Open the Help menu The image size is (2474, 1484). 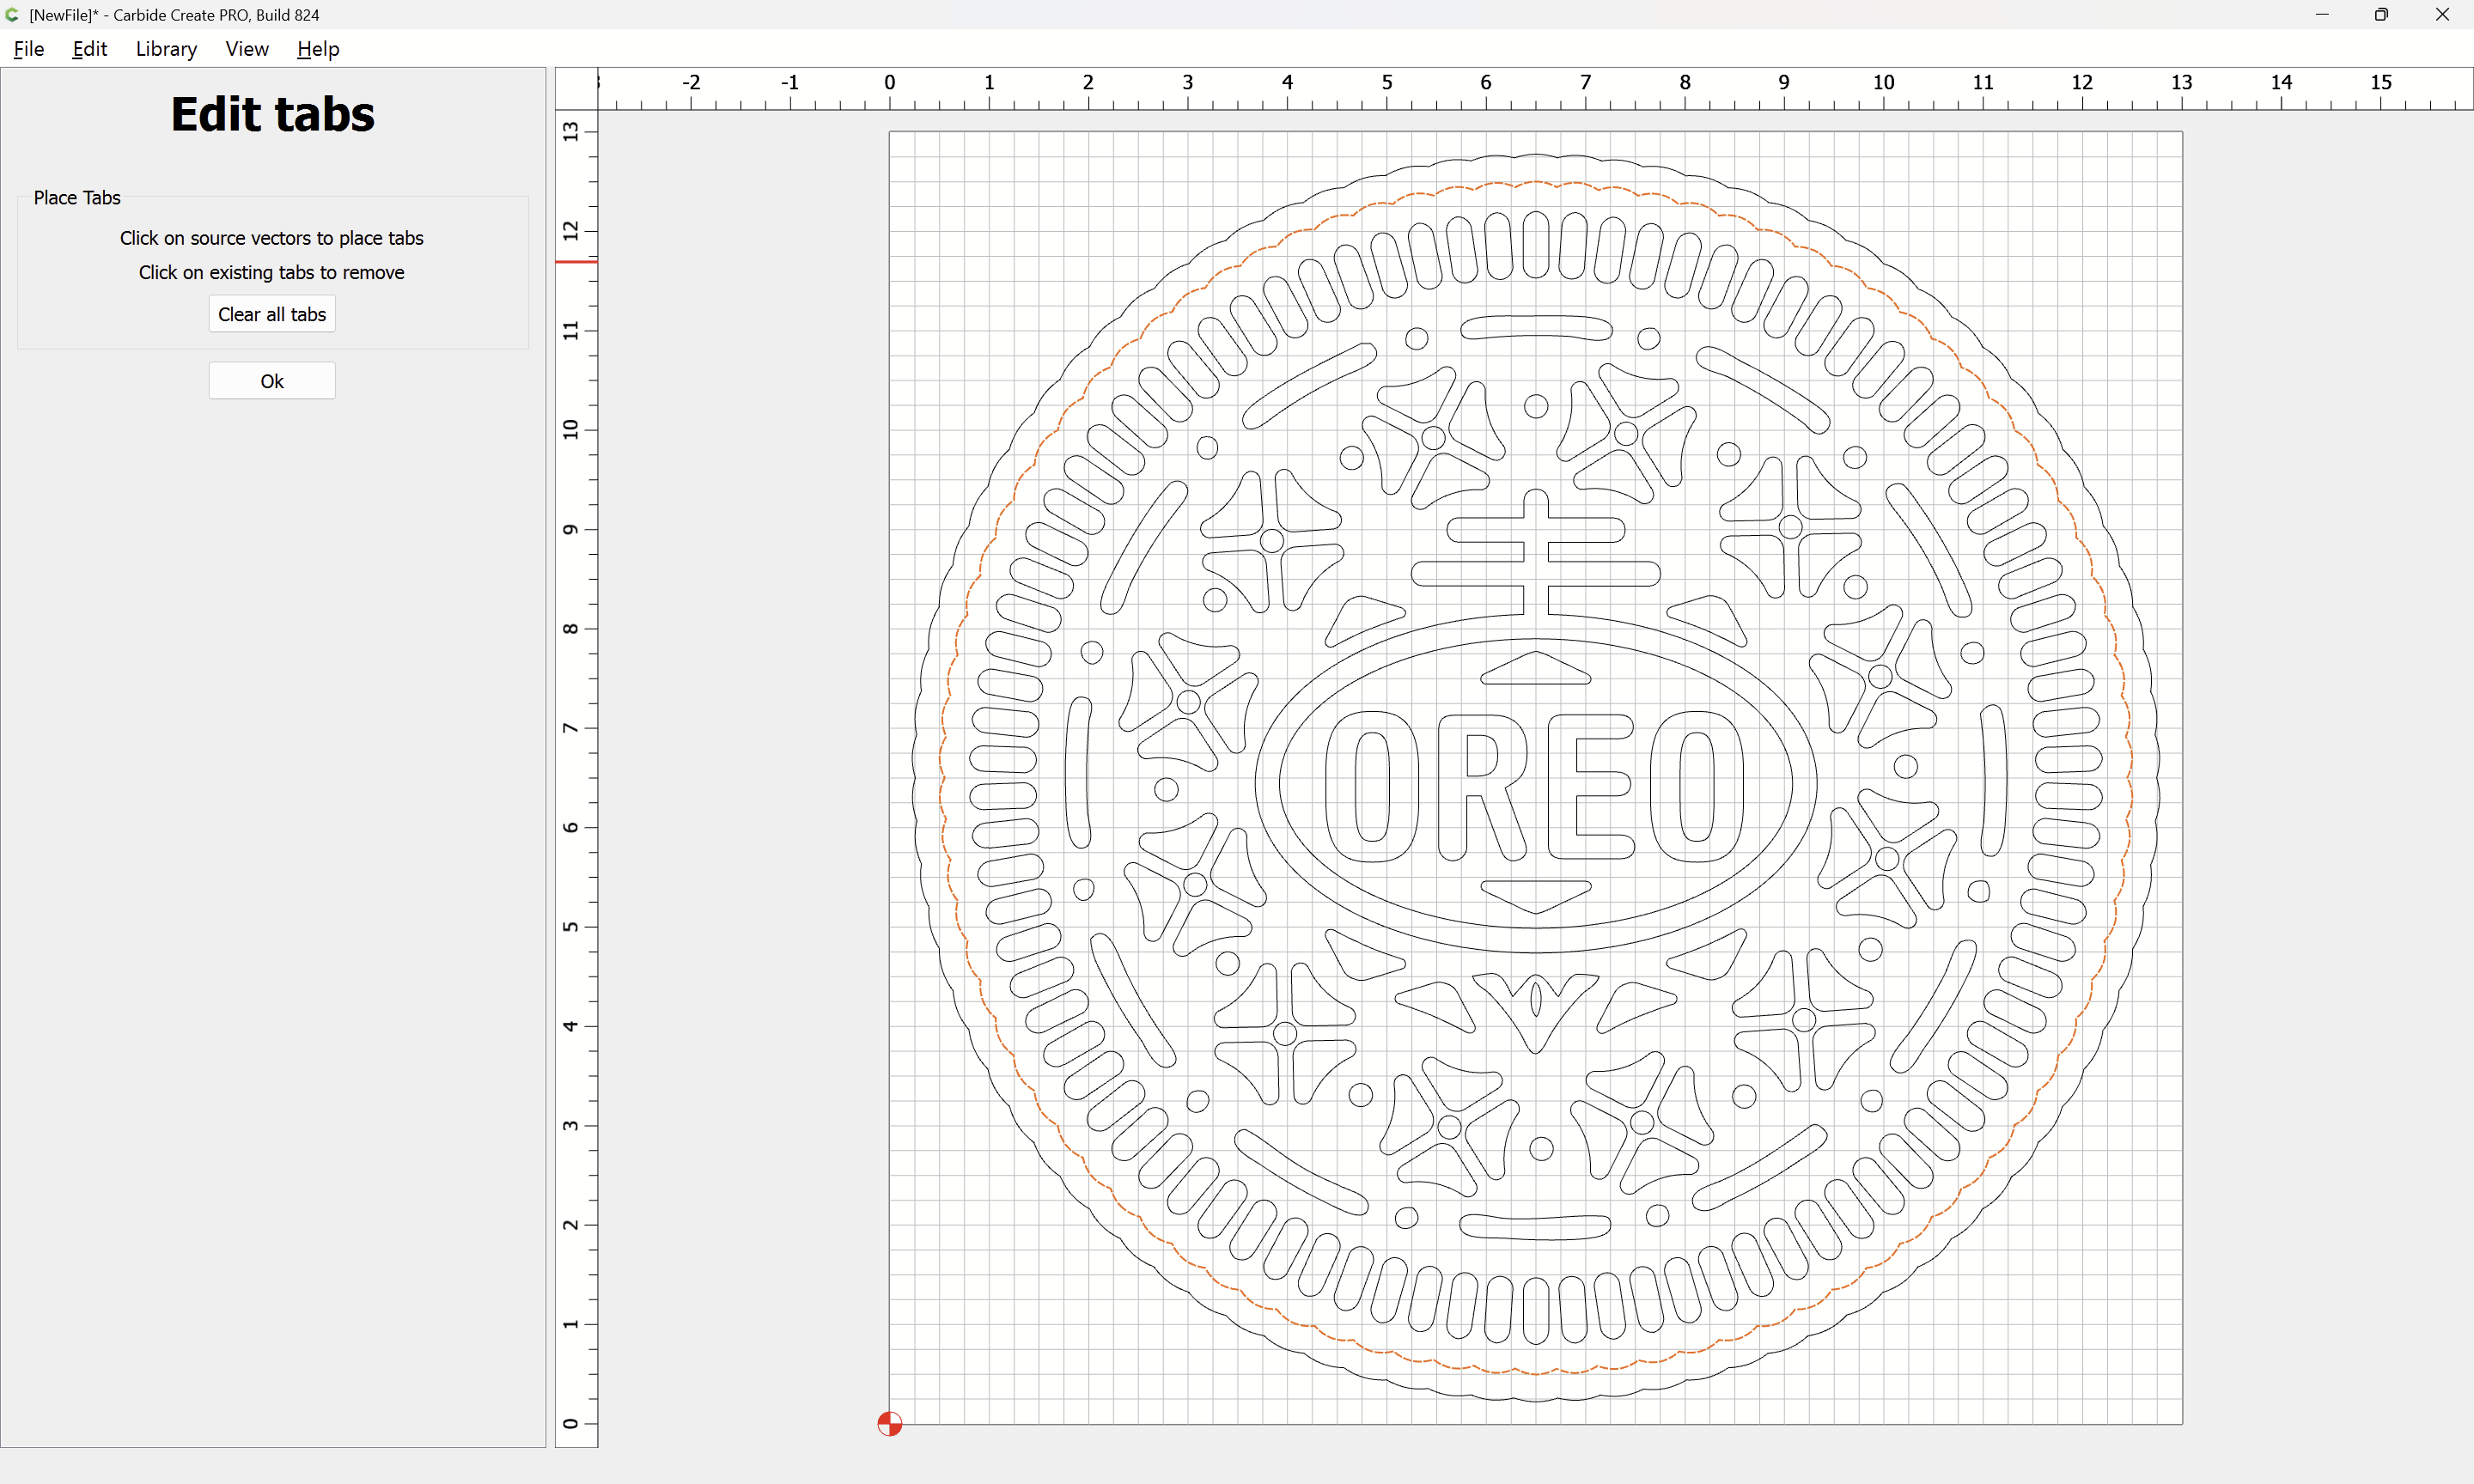click(x=318, y=49)
